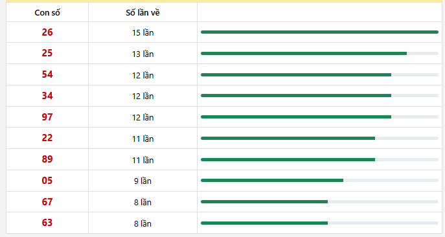Screen dimensions: 445x237
Task: Click the '9 lần' count cell
Action: (x=143, y=181)
